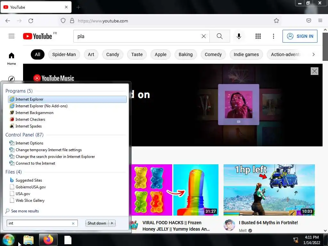Viewport: 328px width, 246px height.
Task: Click the SIGN IN button
Action: pos(300,36)
